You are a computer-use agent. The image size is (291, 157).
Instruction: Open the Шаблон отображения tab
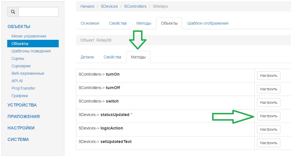click(x=208, y=23)
